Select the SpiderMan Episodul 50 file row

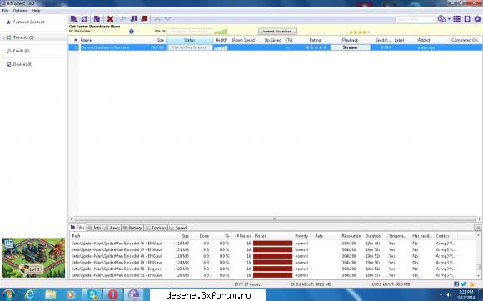pyautogui.click(x=273, y=269)
